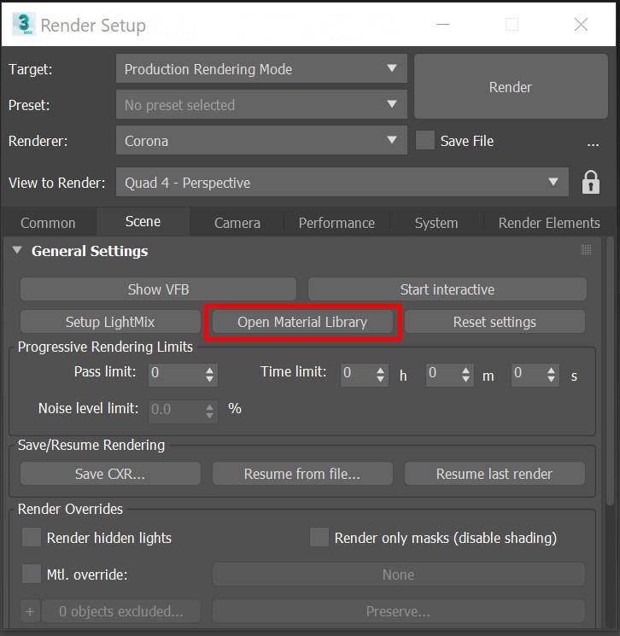Open the Preset dropdown

tap(261, 105)
